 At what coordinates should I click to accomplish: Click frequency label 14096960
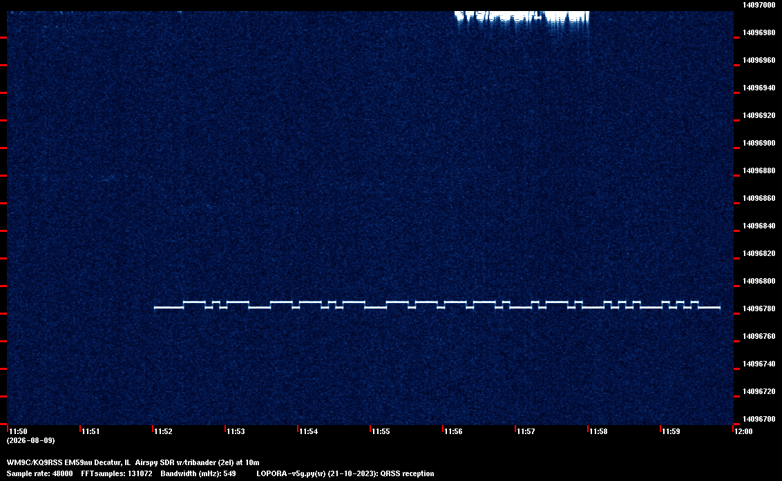point(759,60)
